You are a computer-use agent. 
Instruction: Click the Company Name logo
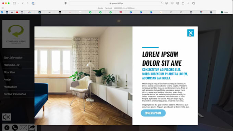click(x=16, y=34)
